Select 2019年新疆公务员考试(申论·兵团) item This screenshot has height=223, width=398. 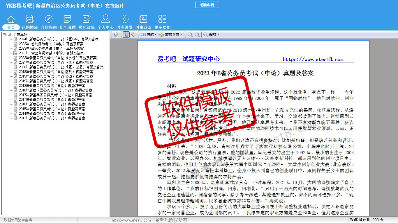[56, 81]
